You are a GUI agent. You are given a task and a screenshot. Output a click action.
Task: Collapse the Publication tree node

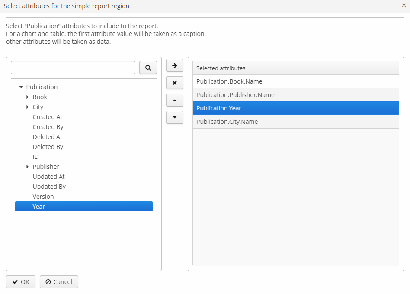coord(22,87)
